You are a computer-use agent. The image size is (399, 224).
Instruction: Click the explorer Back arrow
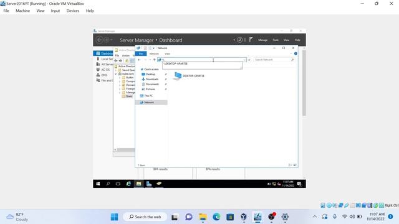(x=139, y=60)
